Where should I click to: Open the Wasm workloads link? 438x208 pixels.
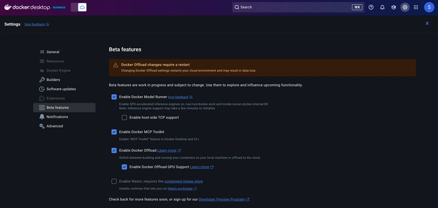[180, 189]
